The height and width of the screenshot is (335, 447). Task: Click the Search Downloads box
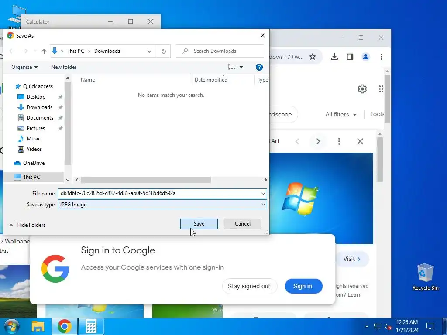(220, 51)
